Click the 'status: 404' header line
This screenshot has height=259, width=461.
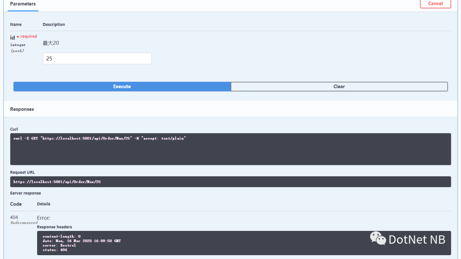click(55, 250)
